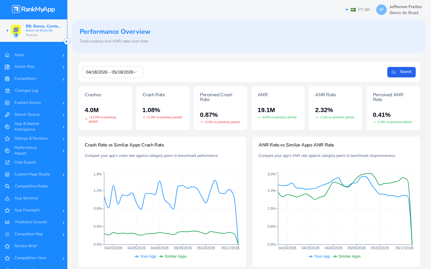Expand the Ratings & Reviews chevron
This screenshot has height=269, width=431.
point(63,139)
